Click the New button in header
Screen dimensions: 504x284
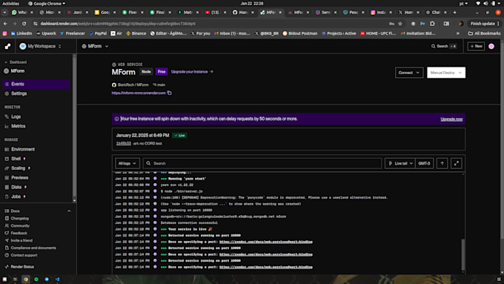point(476,46)
